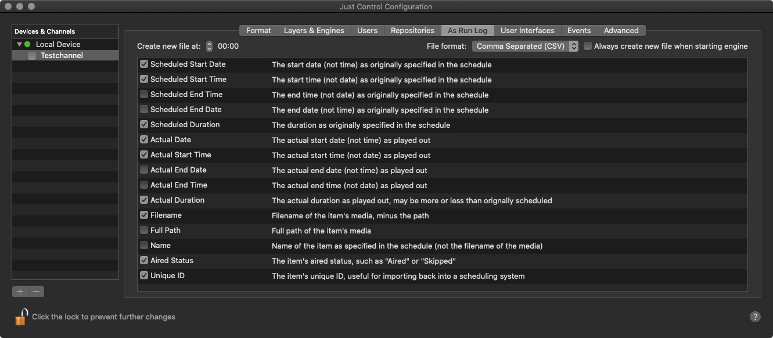Screen dimensions: 773x338
Task: Select Testchannel in the device list
Action: [x=62, y=55]
